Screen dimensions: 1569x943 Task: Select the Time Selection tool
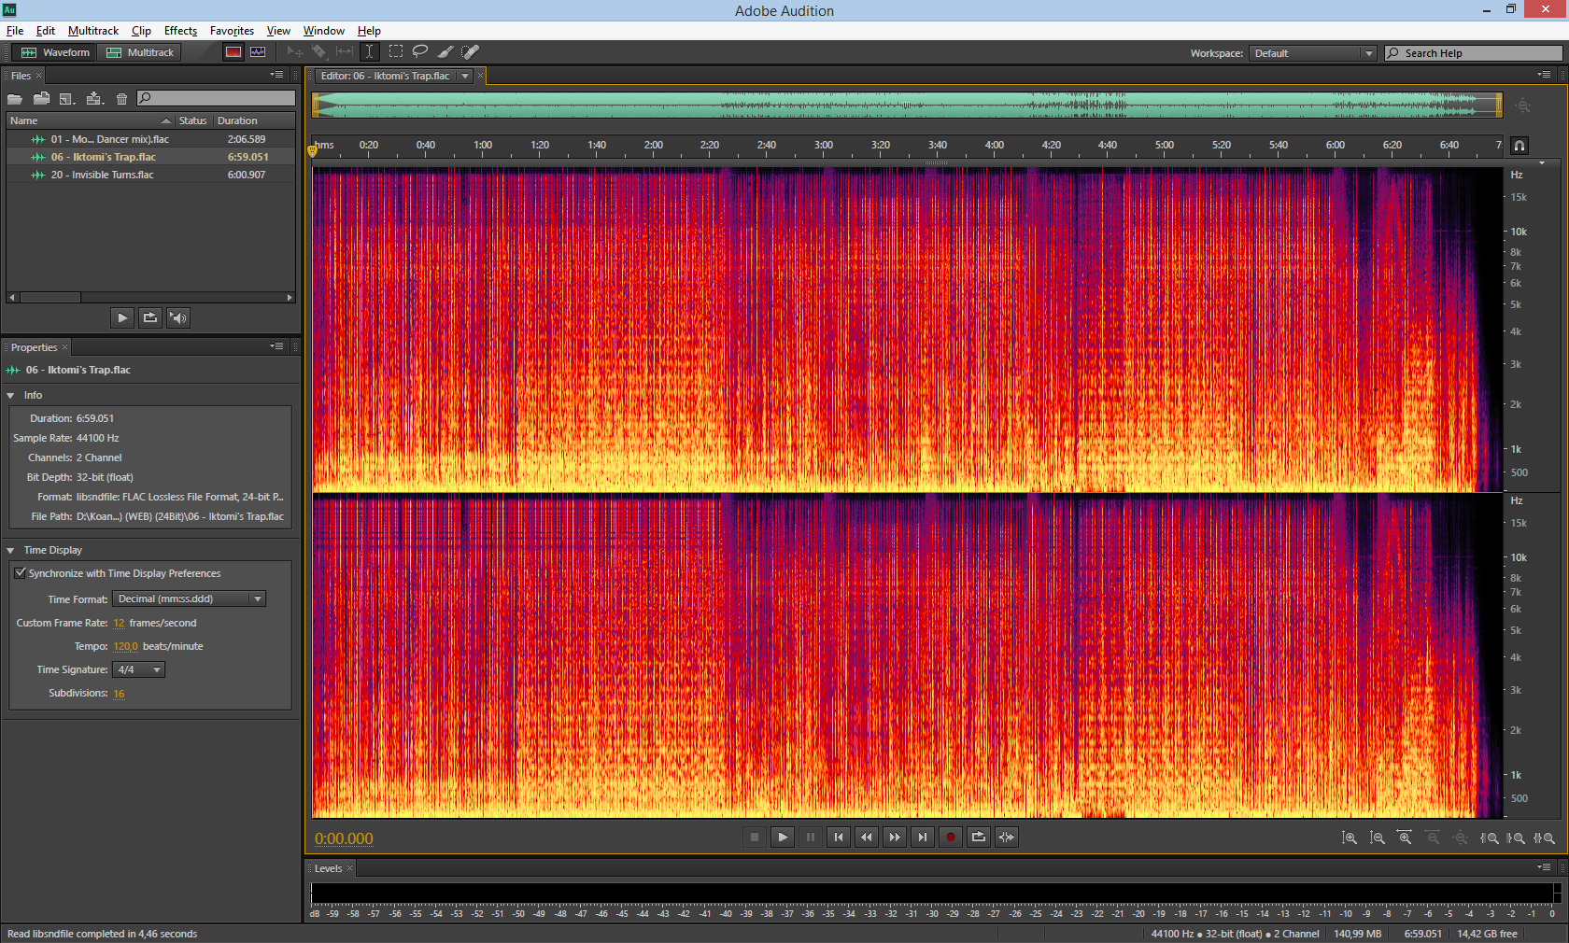pyautogui.click(x=369, y=52)
